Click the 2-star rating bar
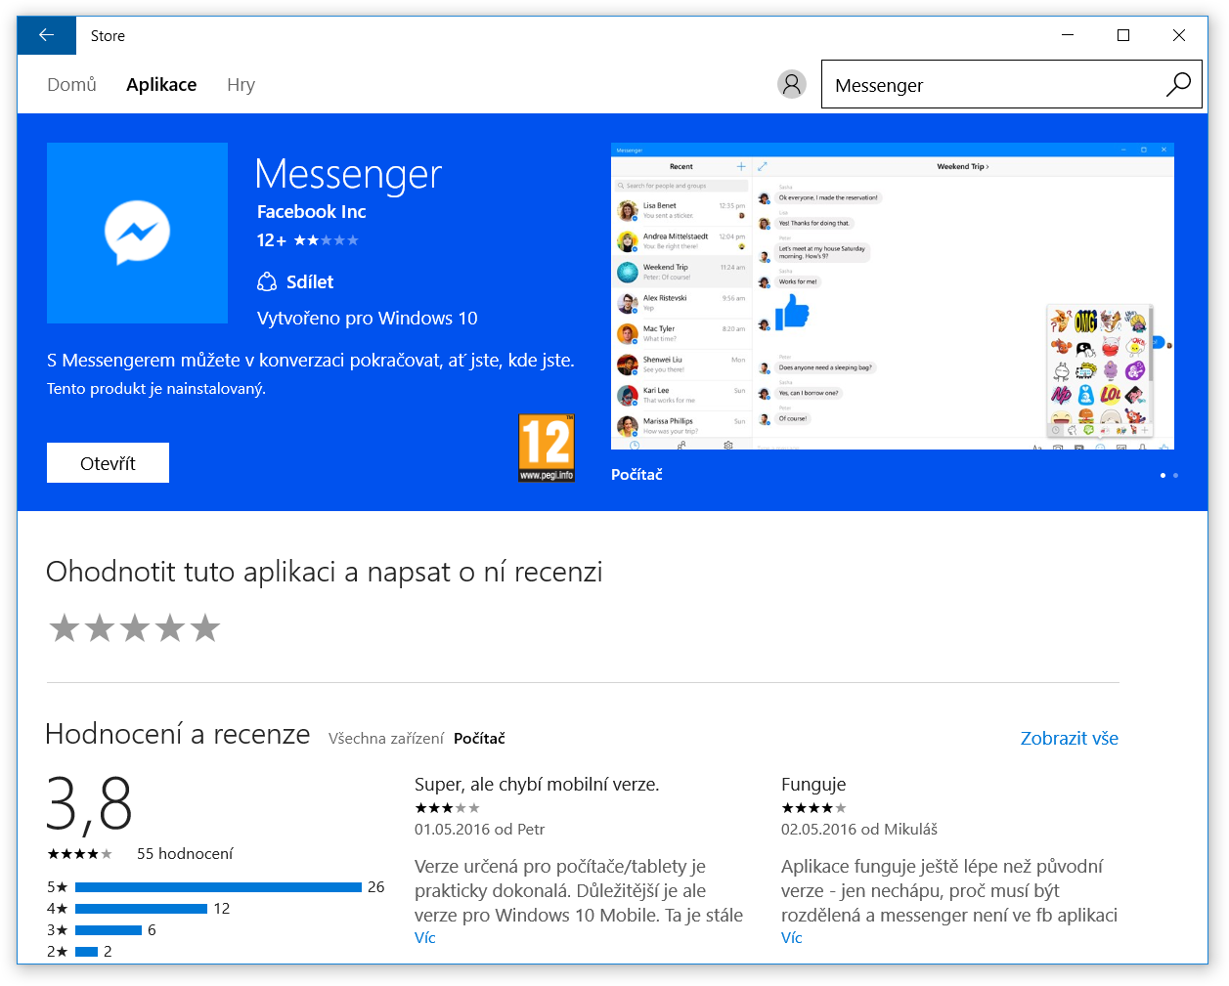 [86, 951]
